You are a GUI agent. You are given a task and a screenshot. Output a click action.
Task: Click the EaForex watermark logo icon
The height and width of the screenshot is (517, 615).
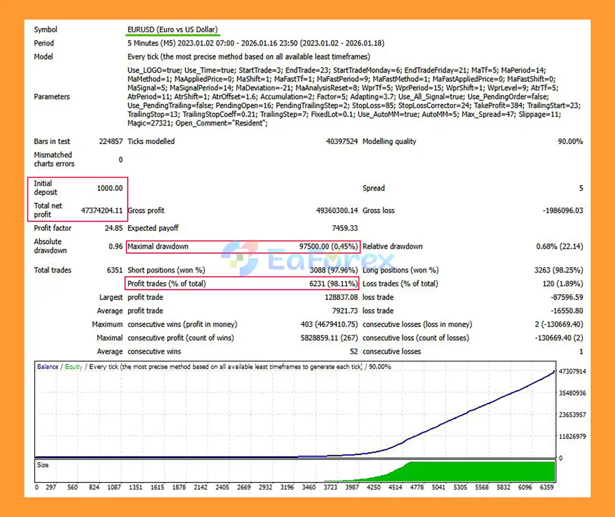tap(240, 257)
